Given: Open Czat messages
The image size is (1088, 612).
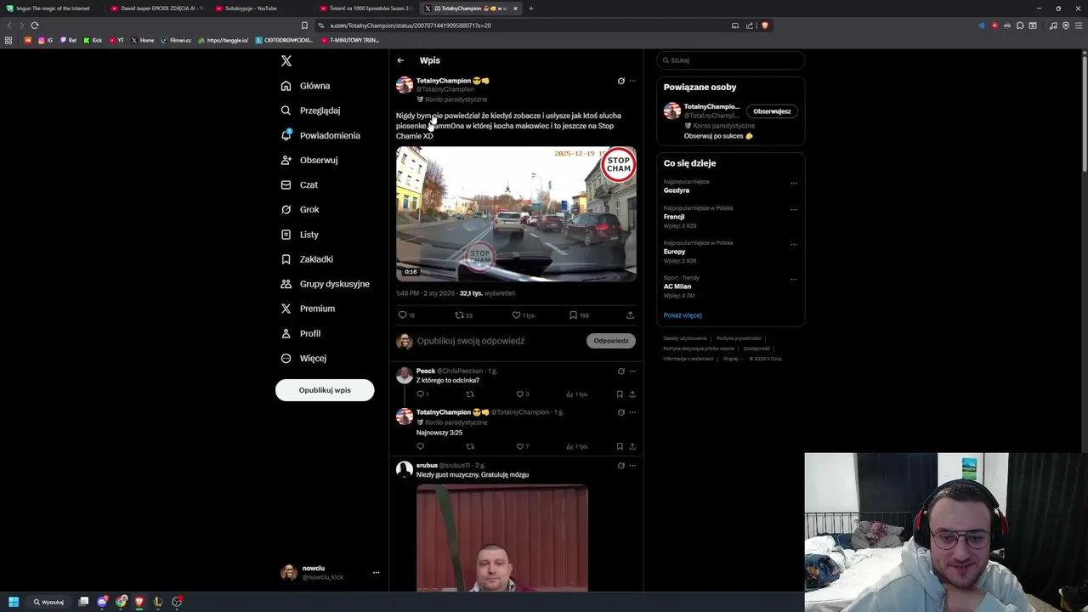Looking at the screenshot, I should [299, 184].
